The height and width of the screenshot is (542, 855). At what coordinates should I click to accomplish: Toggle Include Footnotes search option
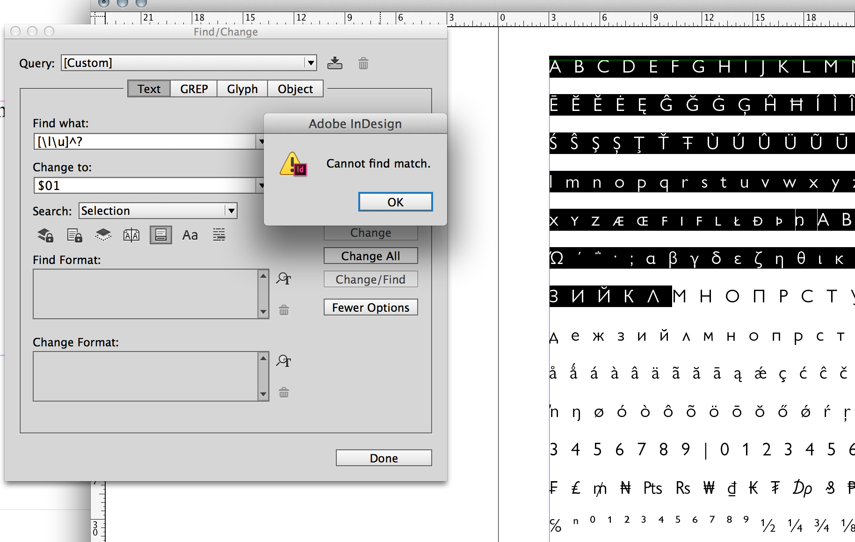pyautogui.click(x=161, y=235)
